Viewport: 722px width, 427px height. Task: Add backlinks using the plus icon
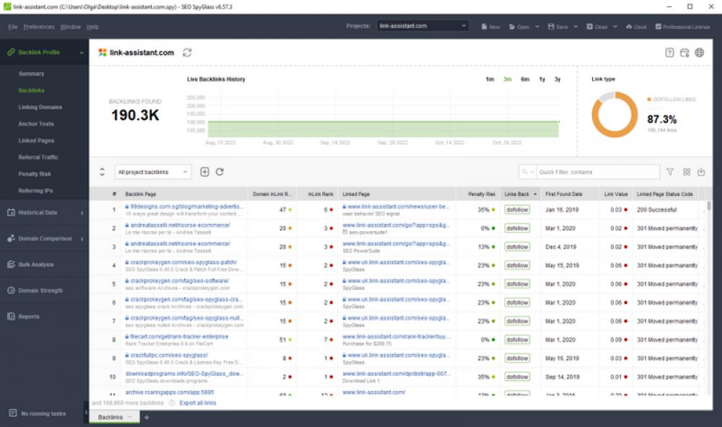click(x=206, y=172)
